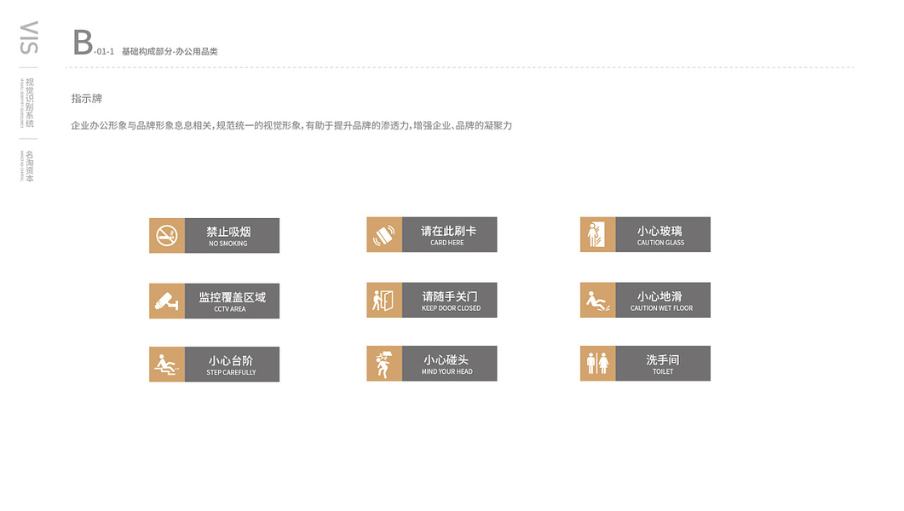Image resolution: width=904 pixels, height=511 pixels.
Task: Select the 请在此刷卡 CARD HERE sign label
Action: (449, 234)
